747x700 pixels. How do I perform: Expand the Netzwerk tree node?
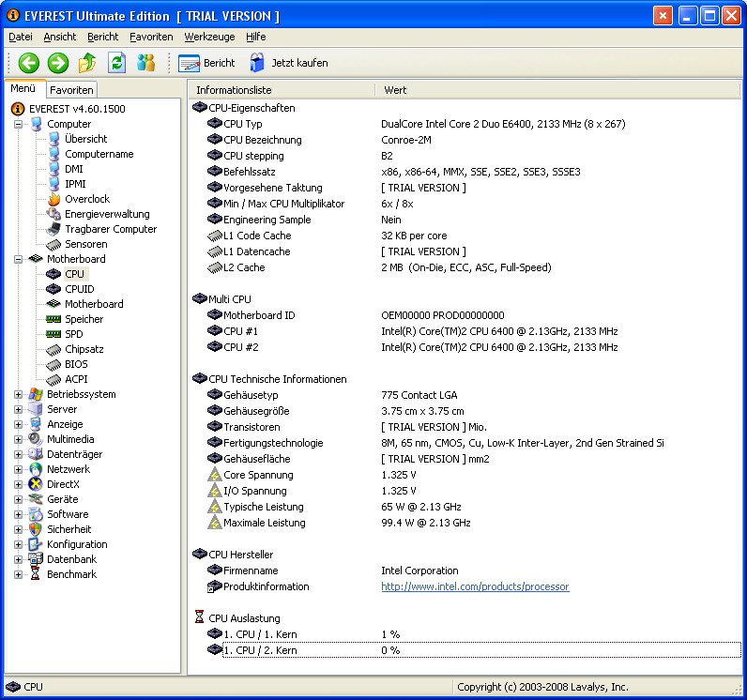tap(18, 469)
